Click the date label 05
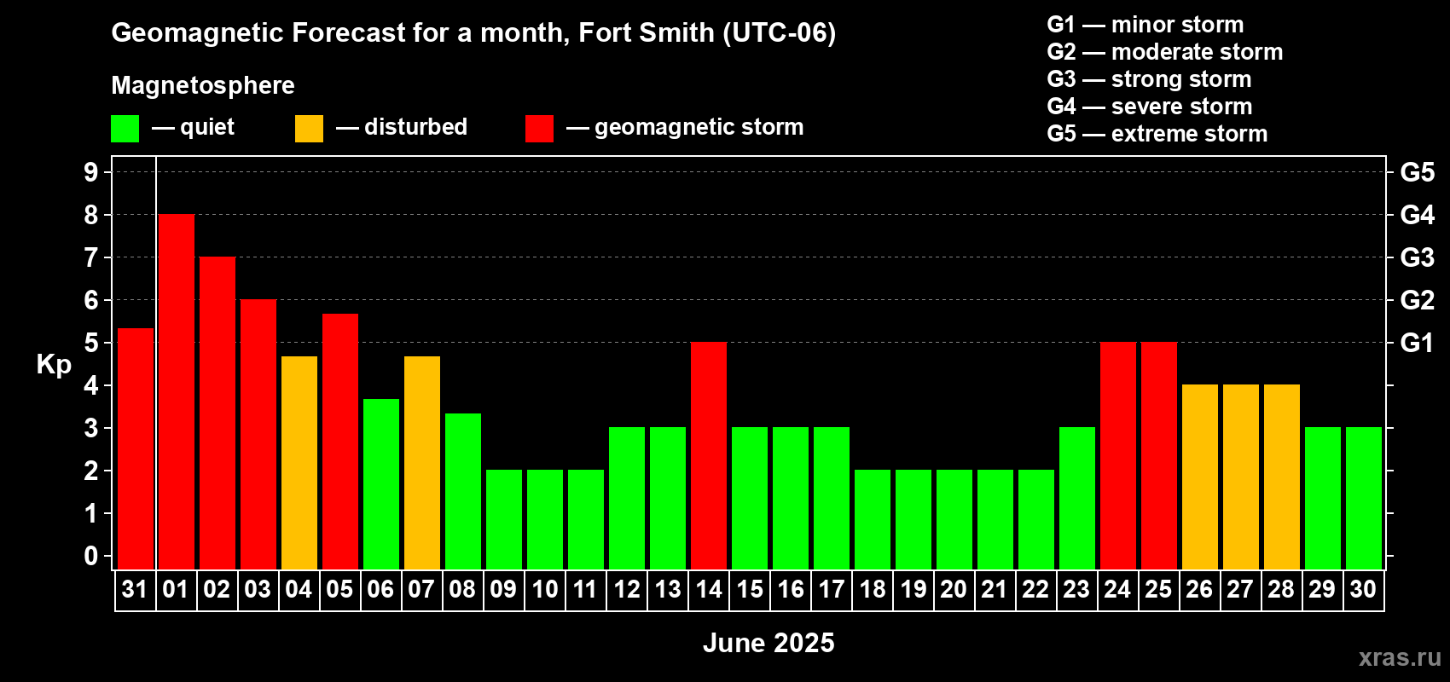Image resolution: width=1450 pixels, height=682 pixels. [339, 589]
